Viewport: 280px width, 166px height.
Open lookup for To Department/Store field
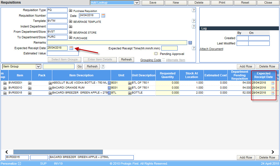(x=71, y=37)
